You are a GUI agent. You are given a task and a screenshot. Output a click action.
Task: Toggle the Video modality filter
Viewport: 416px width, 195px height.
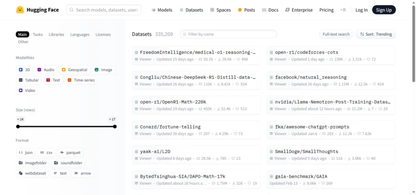(x=27, y=91)
